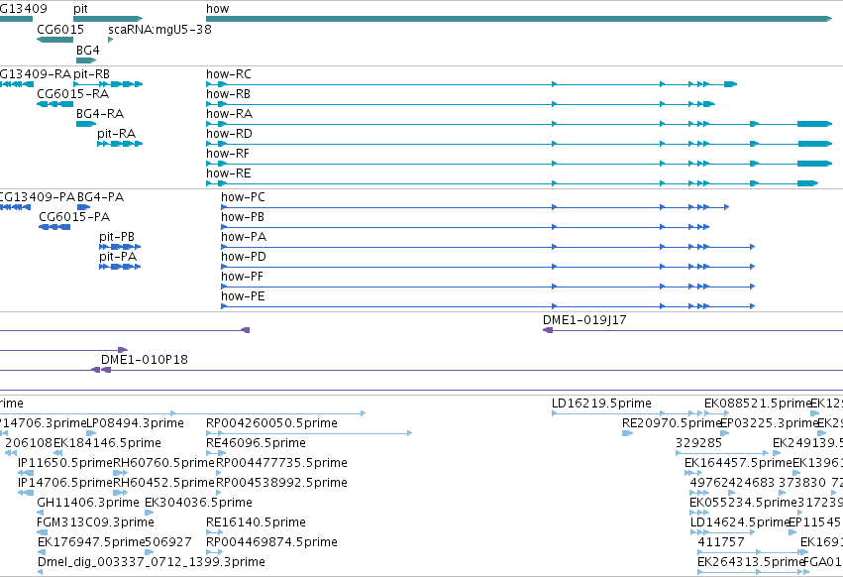Click the how-PA protein label
Screen dimensions: 843x577
click(x=244, y=237)
